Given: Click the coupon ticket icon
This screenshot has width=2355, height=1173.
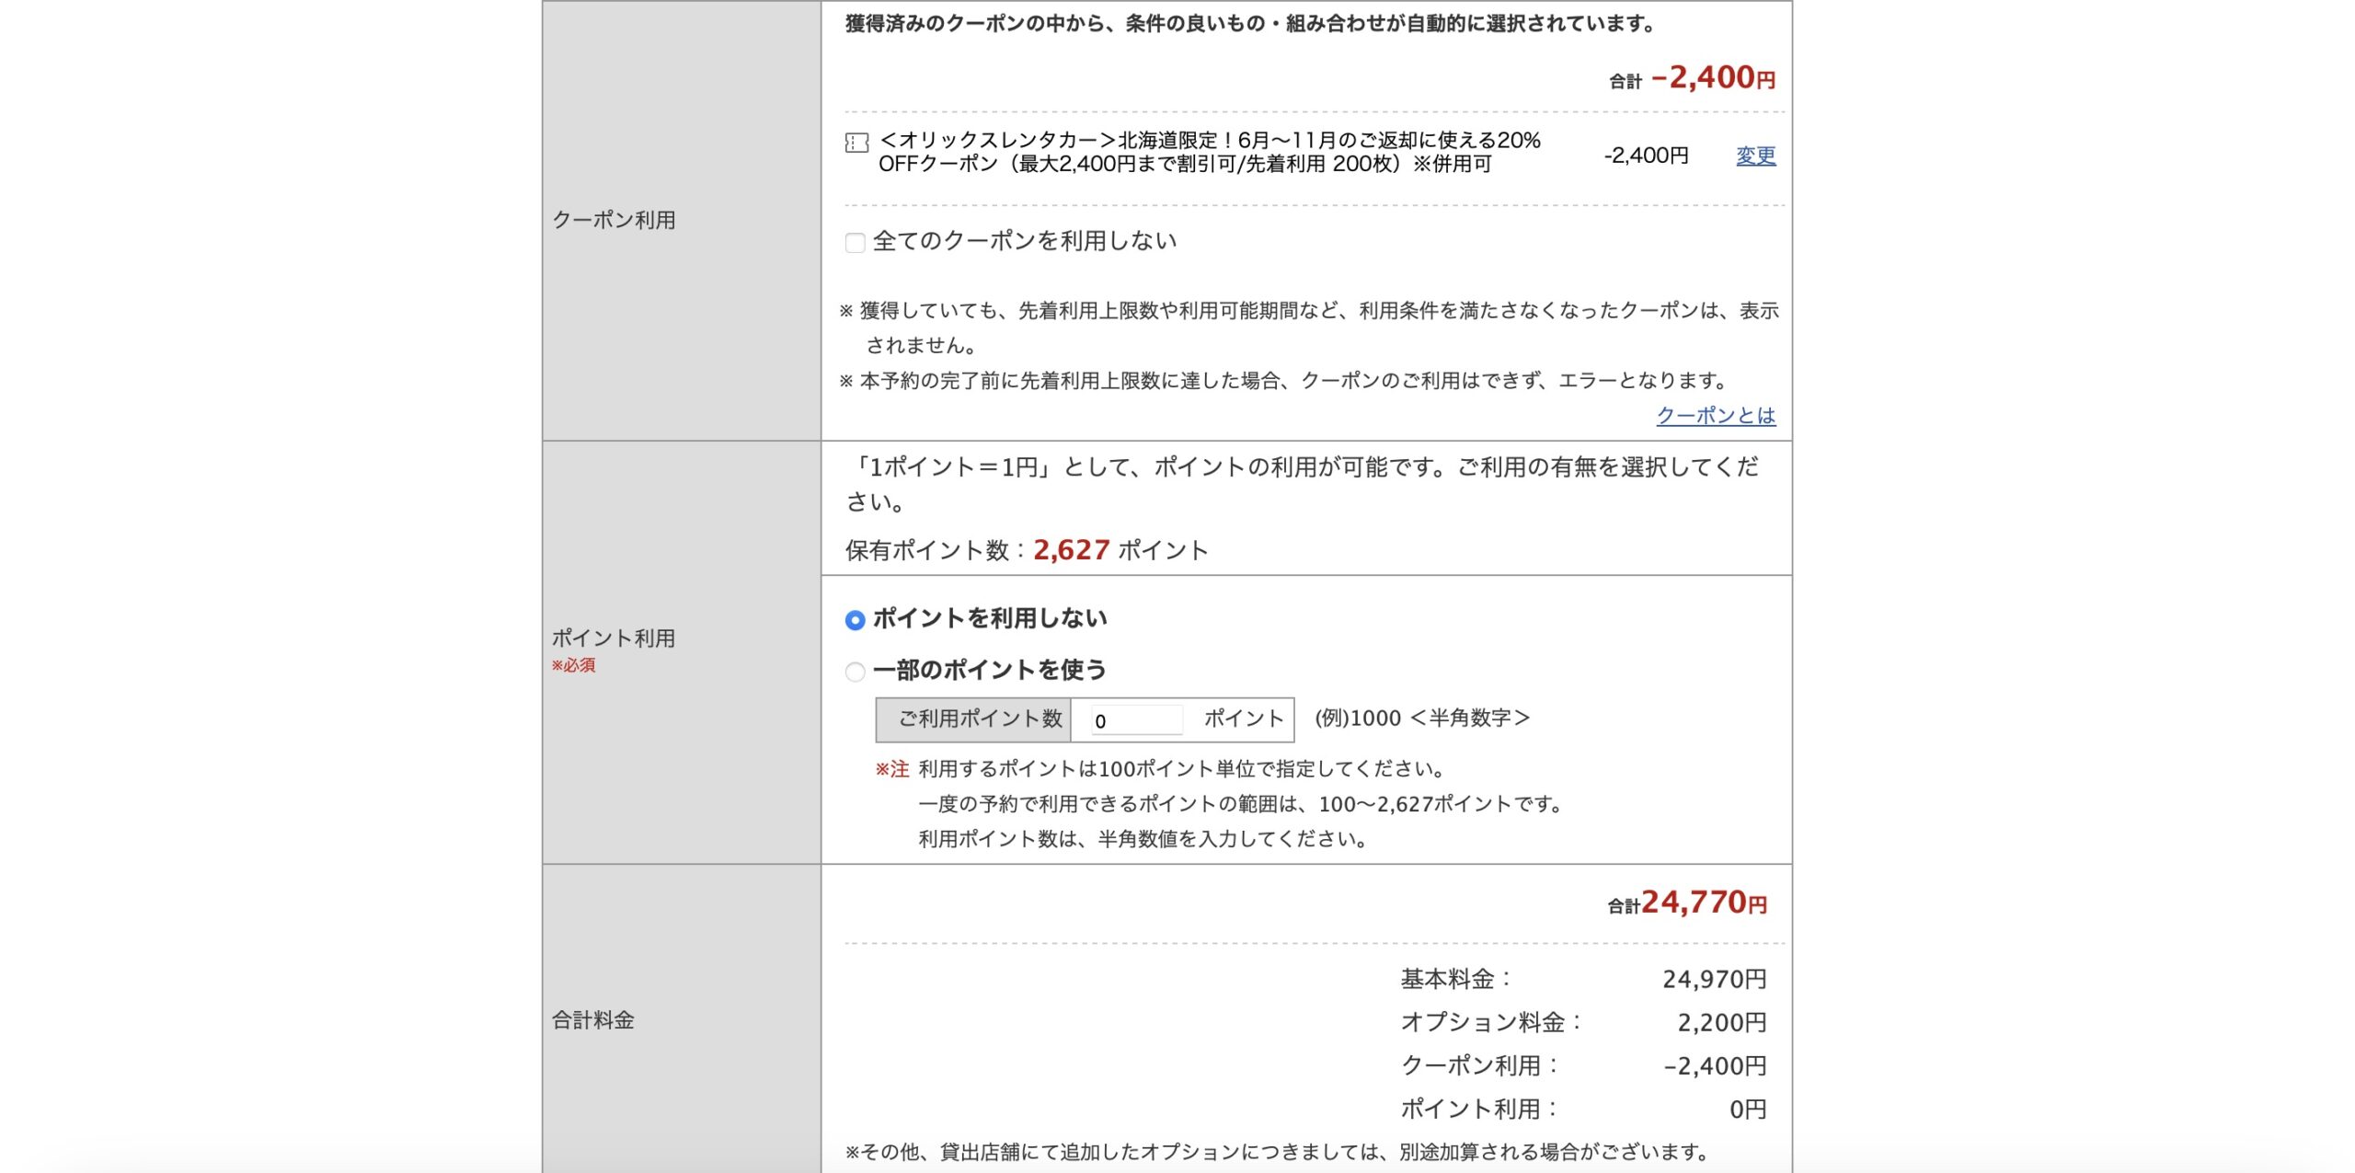Looking at the screenshot, I should tap(856, 143).
